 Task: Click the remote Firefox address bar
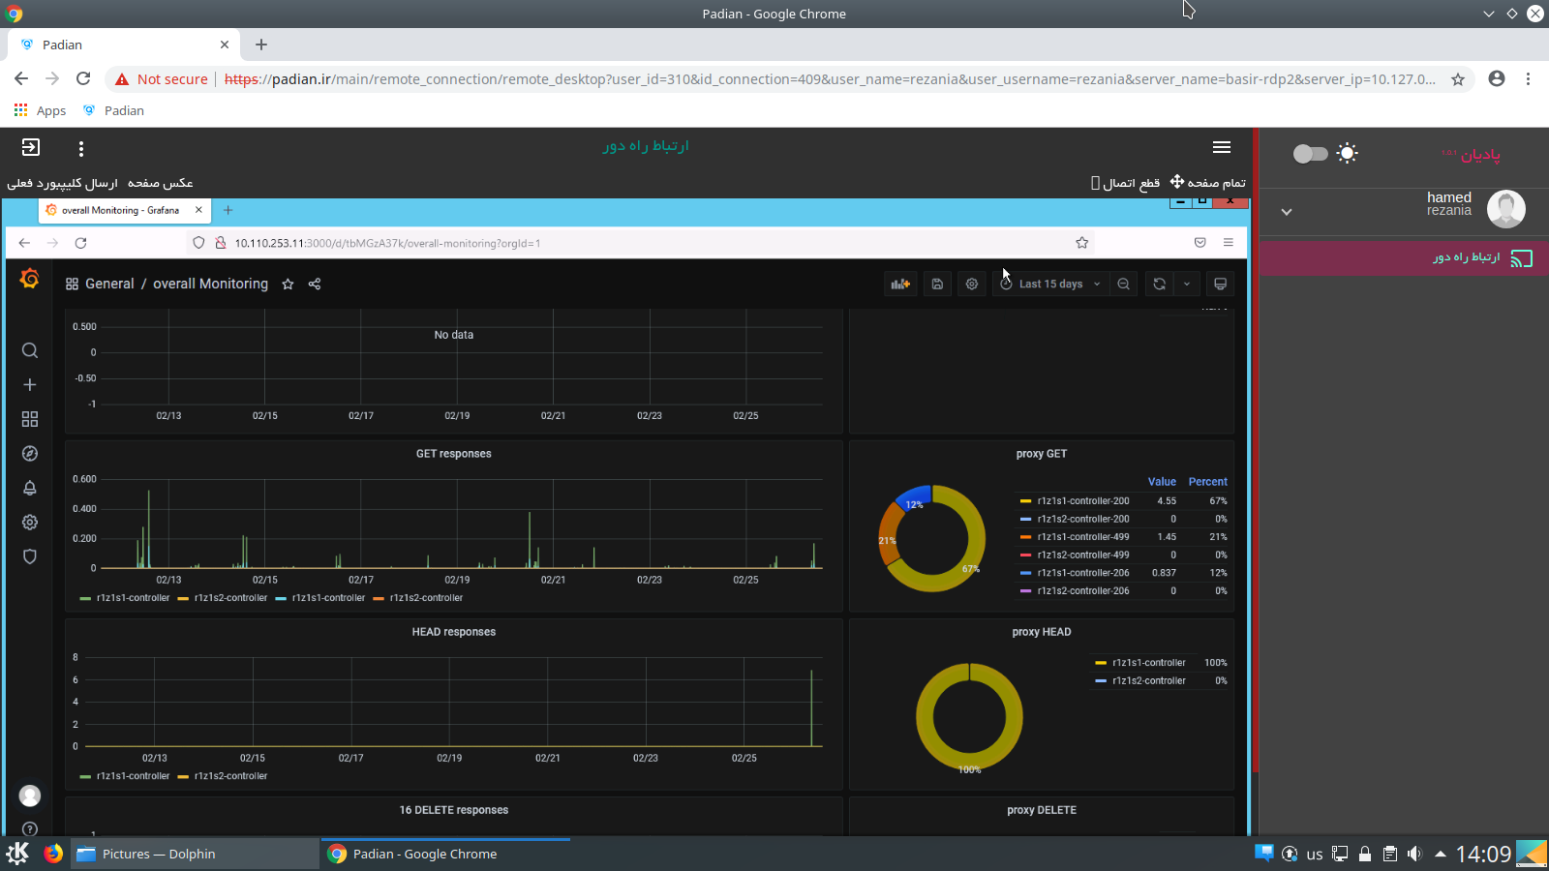coord(639,243)
